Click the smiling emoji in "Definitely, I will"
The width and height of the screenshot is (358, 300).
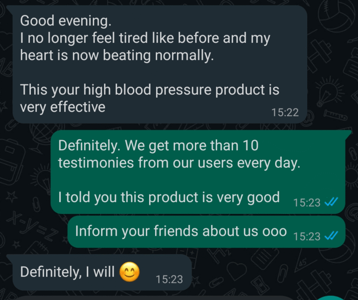(129, 272)
